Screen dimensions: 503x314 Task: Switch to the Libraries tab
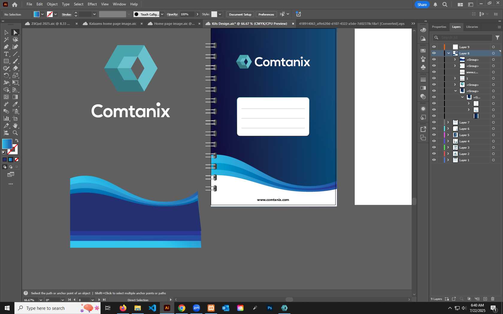tap(472, 27)
